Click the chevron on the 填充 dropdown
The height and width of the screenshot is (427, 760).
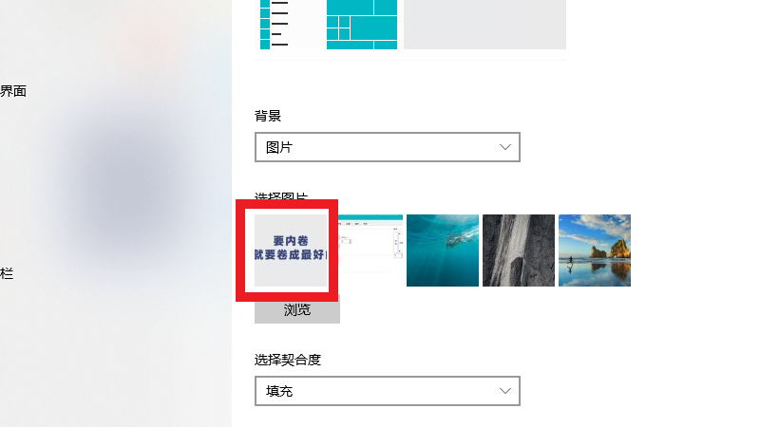[505, 391]
